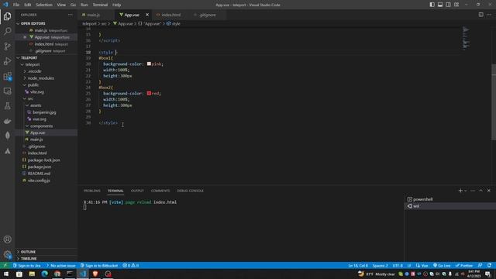
Task: Open the Help menu
Action: (116, 5)
